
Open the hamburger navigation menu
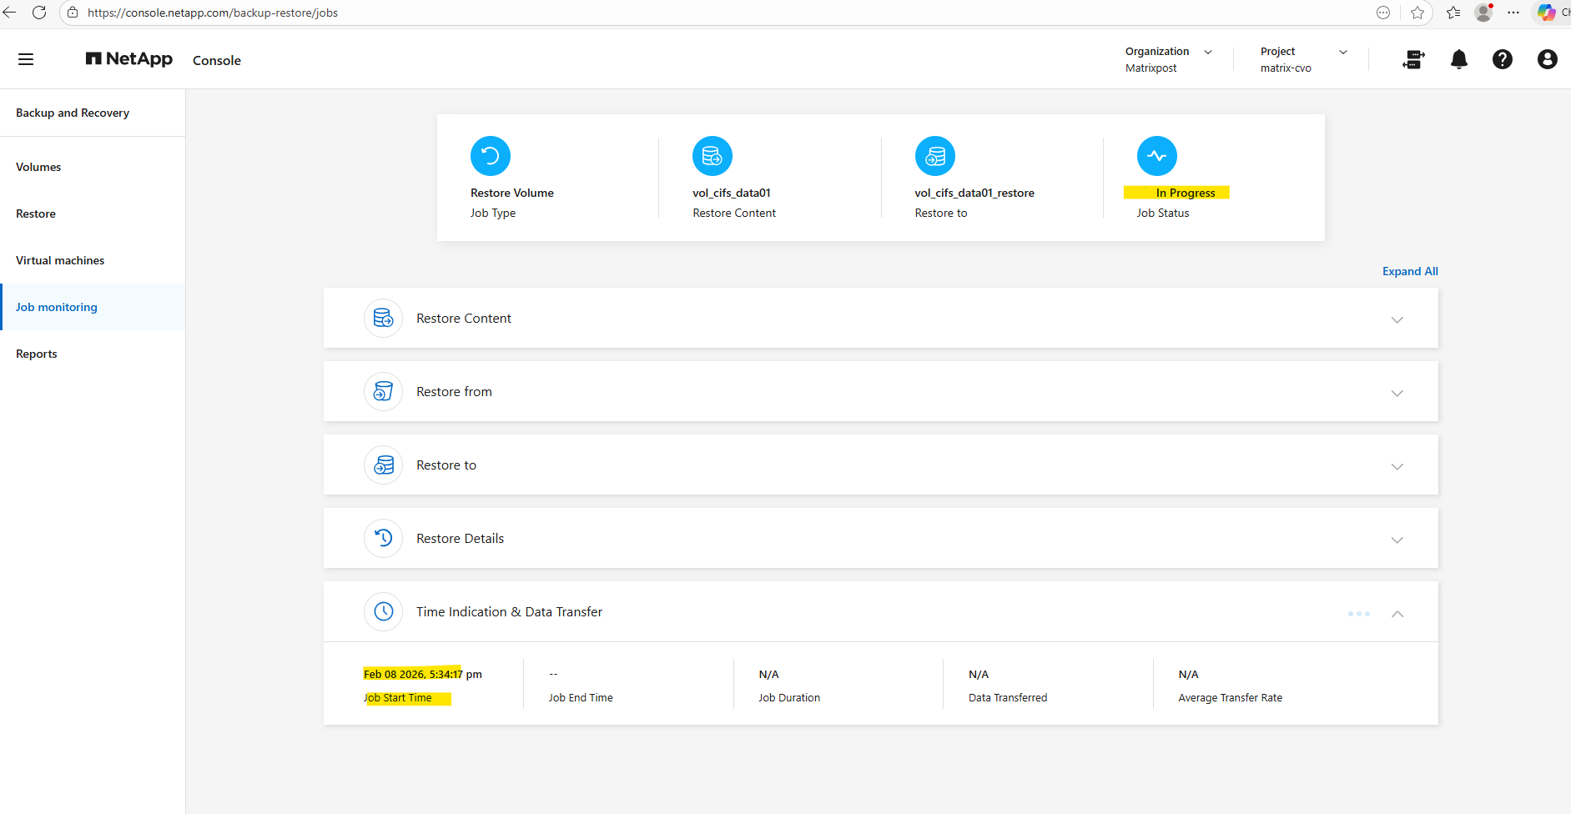[26, 59]
